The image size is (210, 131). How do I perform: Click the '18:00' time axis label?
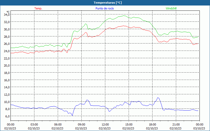[153, 125]
